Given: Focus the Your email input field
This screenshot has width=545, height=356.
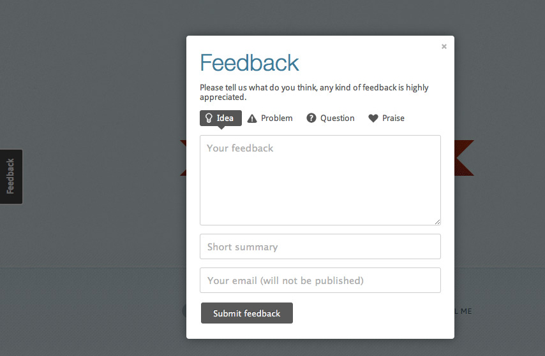Looking at the screenshot, I should (x=320, y=280).
